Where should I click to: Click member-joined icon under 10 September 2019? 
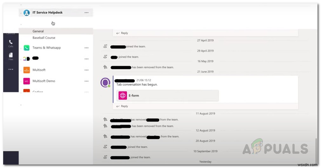[x=105, y=157]
